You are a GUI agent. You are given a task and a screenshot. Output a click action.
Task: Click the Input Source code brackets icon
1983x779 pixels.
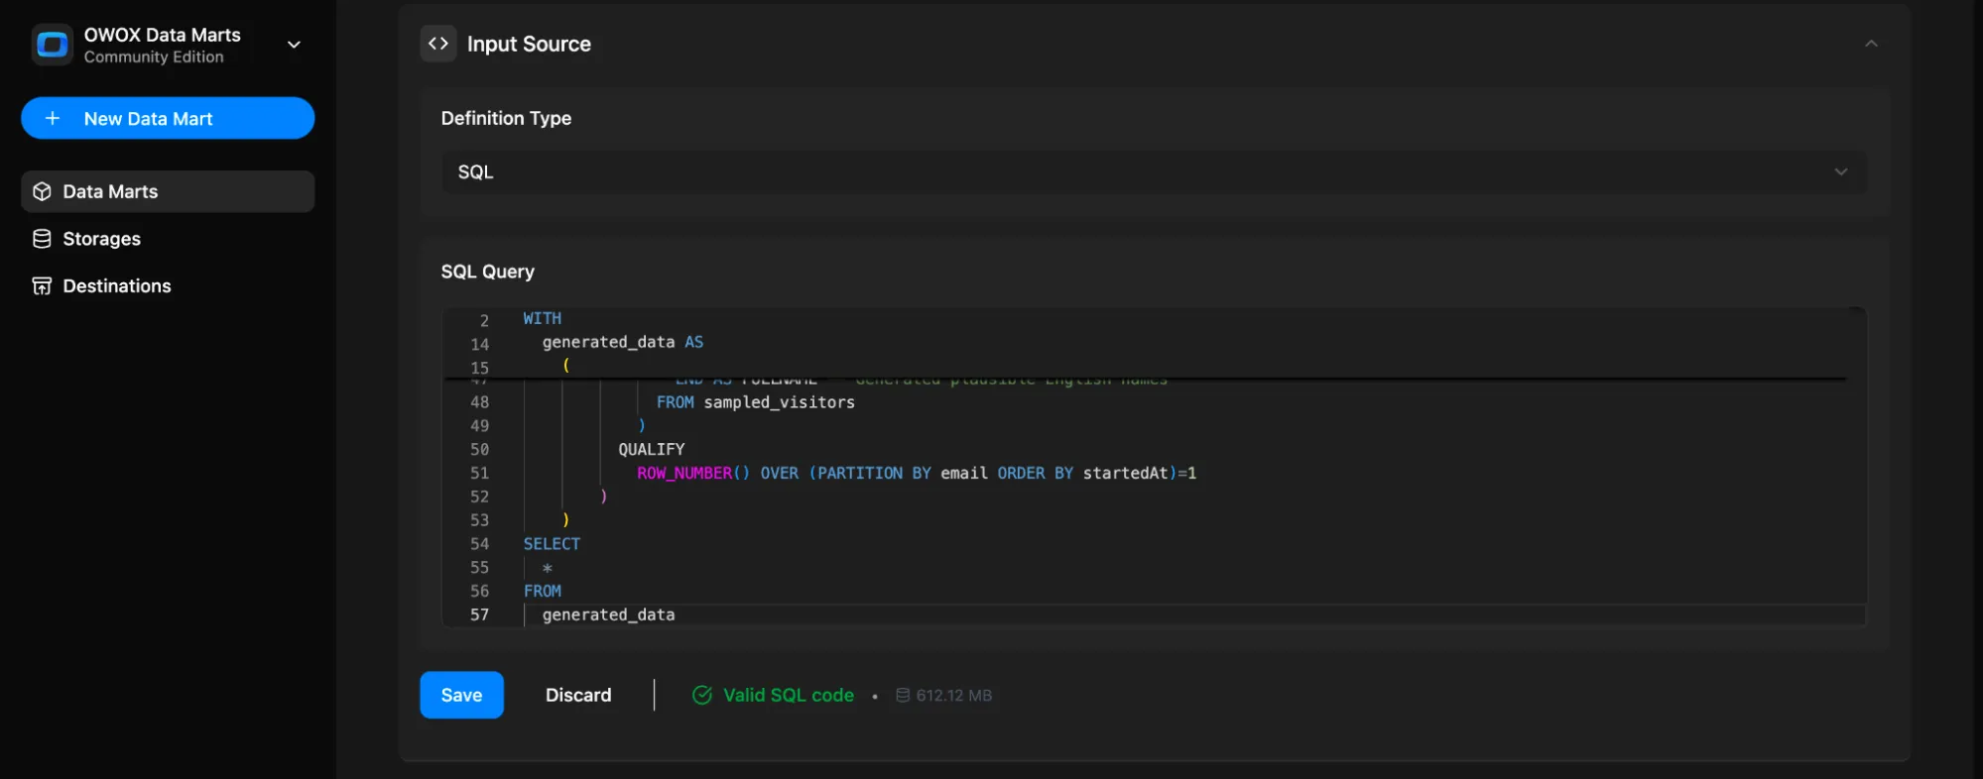(438, 44)
